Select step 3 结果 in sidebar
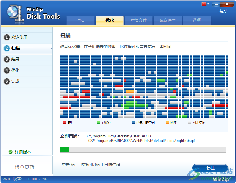The width and height of the screenshot is (236, 183). [27, 59]
